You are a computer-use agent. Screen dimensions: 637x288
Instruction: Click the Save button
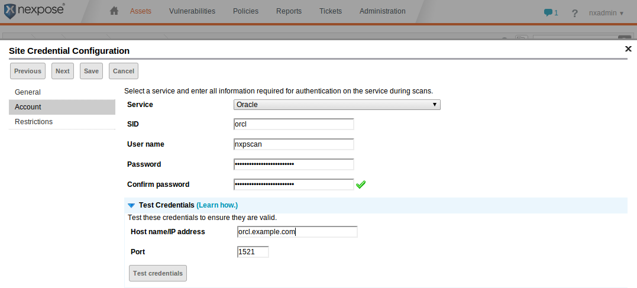click(x=91, y=71)
